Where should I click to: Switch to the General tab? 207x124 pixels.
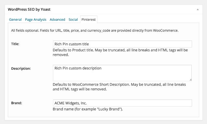(15, 19)
